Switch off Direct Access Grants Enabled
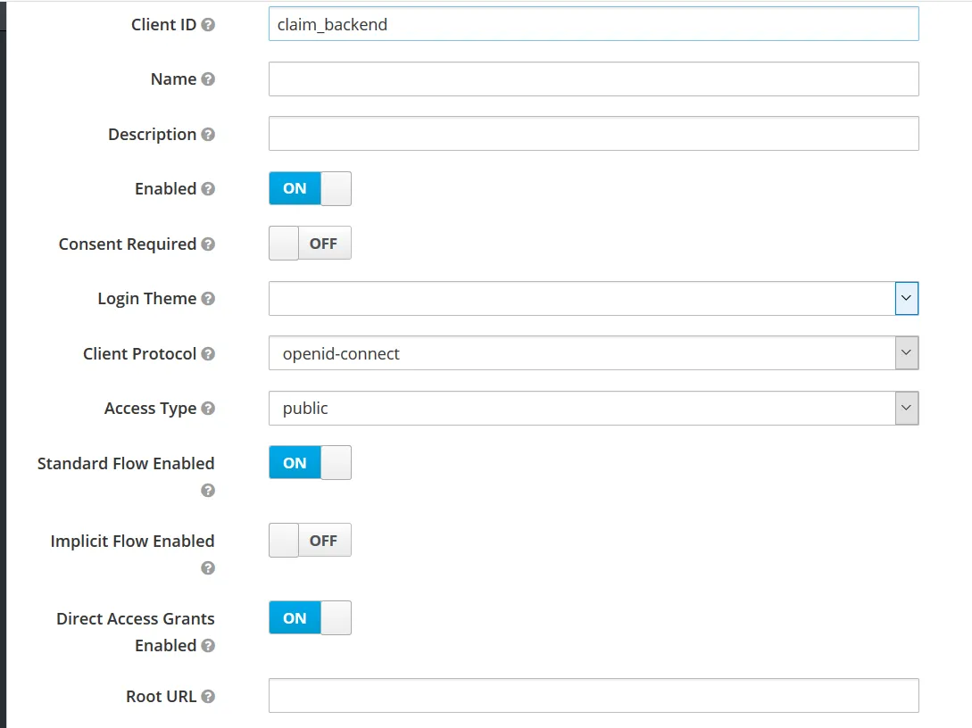The width and height of the screenshot is (972, 728). [310, 618]
